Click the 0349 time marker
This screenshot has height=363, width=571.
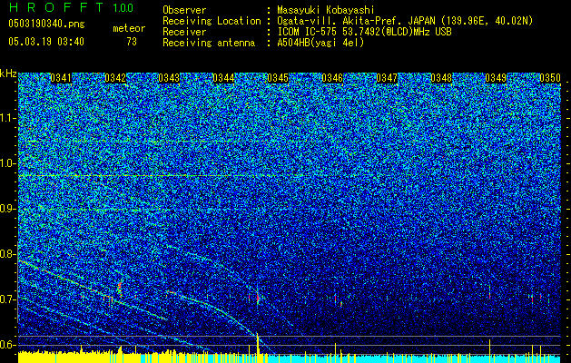click(x=496, y=78)
